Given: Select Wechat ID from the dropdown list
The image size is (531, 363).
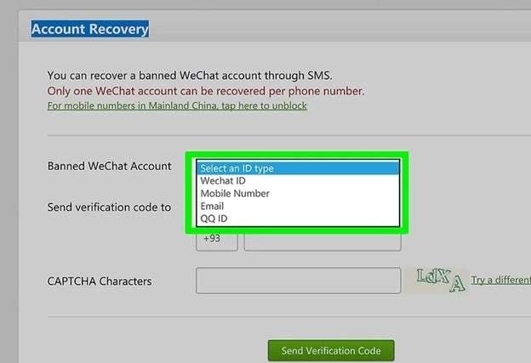Looking at the screenshot, I should point(298,181).
